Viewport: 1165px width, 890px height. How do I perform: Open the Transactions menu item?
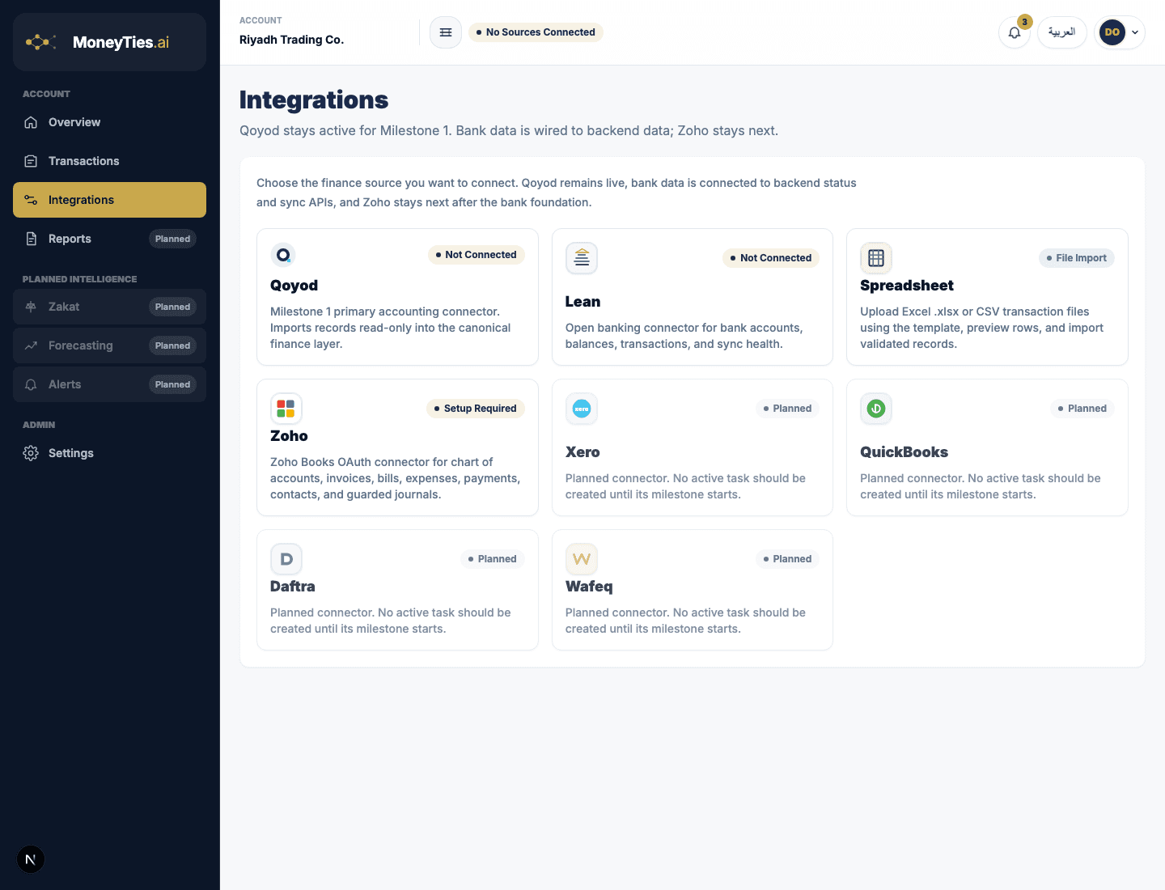point(109,161)
